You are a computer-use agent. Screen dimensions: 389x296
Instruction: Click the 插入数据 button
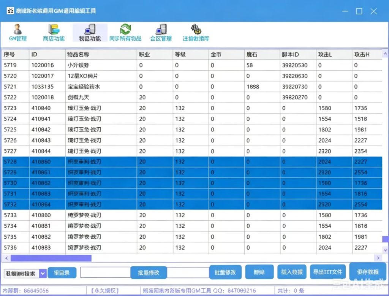coord(292,272)
